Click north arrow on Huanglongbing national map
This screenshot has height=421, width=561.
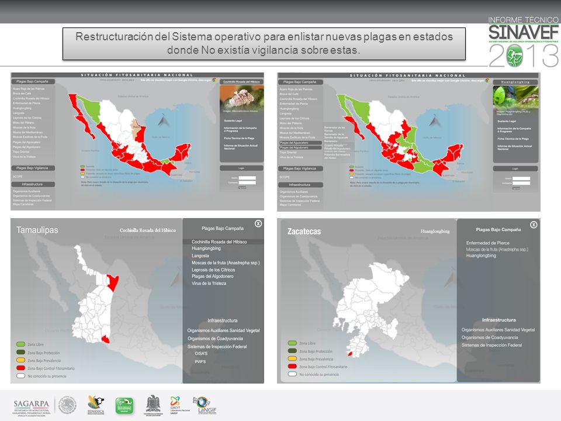pos(434,122)
